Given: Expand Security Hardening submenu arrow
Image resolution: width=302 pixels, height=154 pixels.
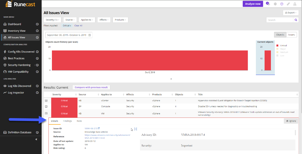Looking at the screenshot, I should [x=35, y=65].
